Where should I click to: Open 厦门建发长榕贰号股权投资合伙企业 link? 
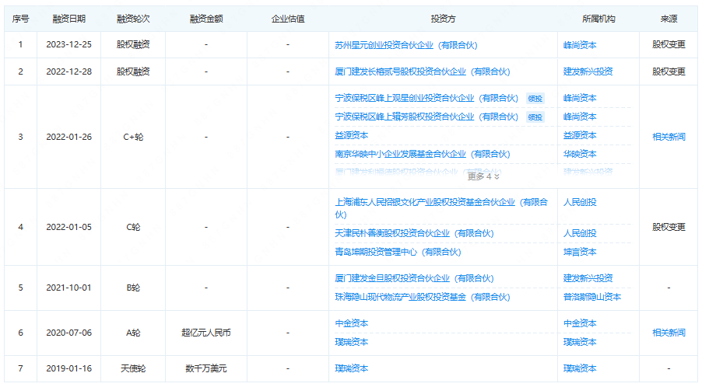click(x=422, y=71)
